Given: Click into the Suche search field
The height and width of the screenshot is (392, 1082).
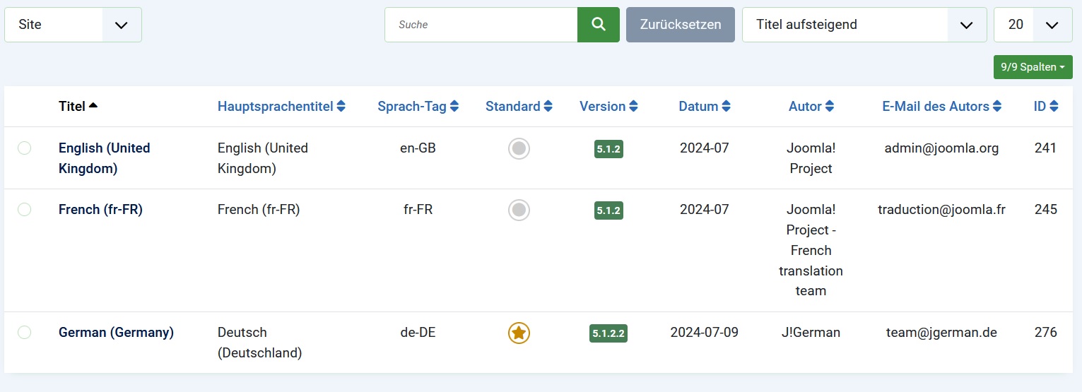Looking at the screenshot, I should 481,25.
